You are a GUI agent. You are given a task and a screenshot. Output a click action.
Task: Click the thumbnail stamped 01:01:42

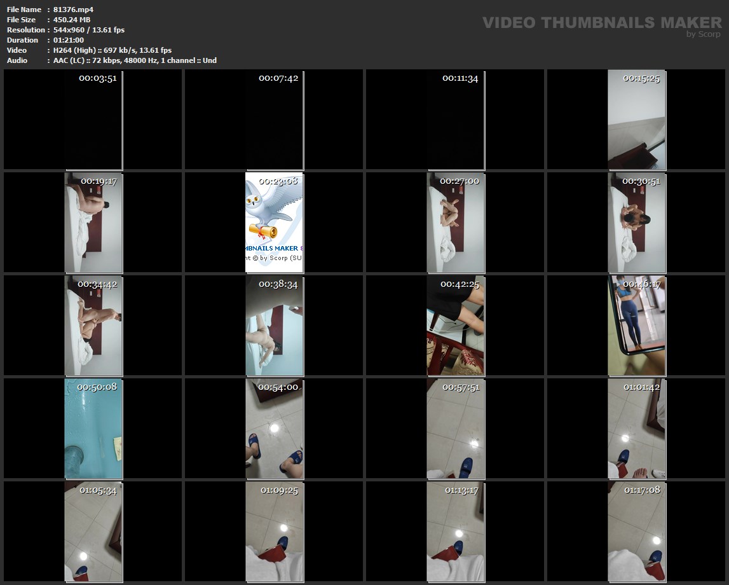[x=636, y=429]
